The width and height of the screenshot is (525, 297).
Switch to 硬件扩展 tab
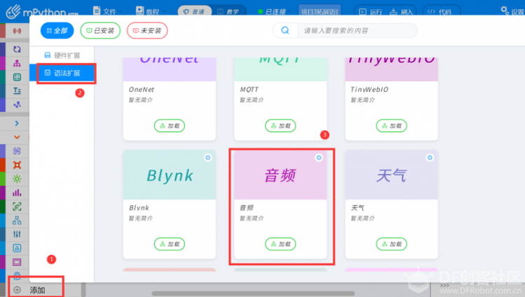tap(62, 55)
